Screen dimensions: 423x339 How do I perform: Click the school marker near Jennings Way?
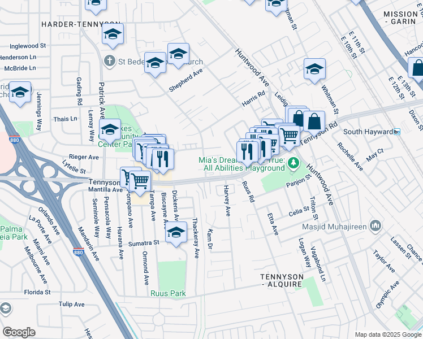(20, 94)
